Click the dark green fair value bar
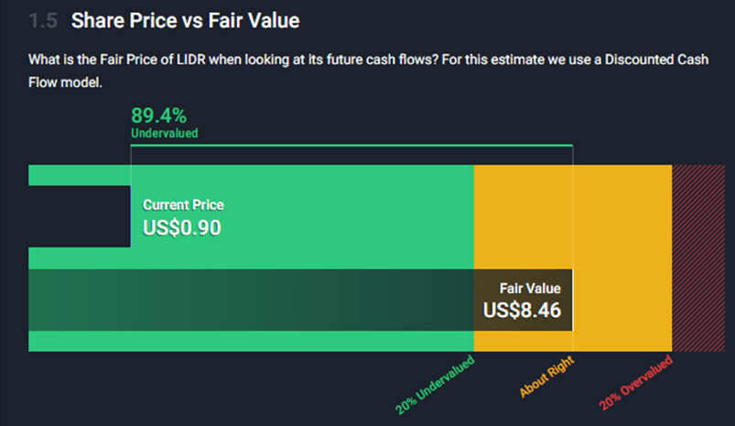The width and height of the screenshot is (735, 426). tap(251, 300)
